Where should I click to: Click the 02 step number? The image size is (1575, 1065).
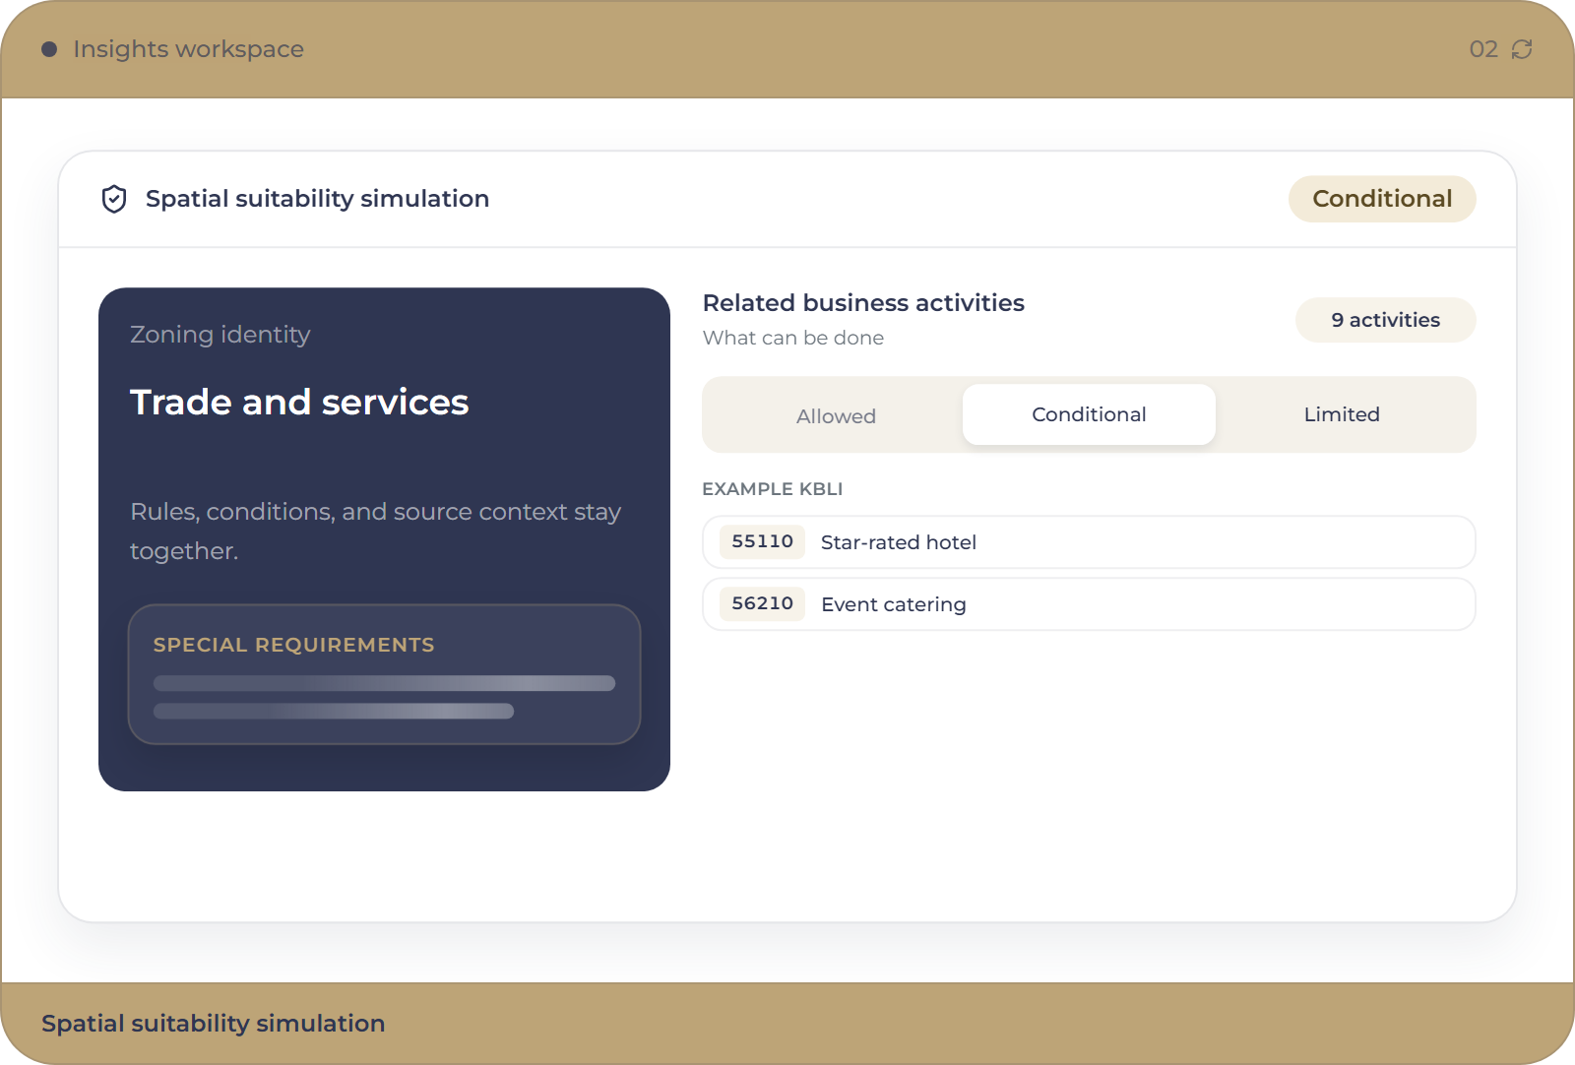[x=1483, y=49]
